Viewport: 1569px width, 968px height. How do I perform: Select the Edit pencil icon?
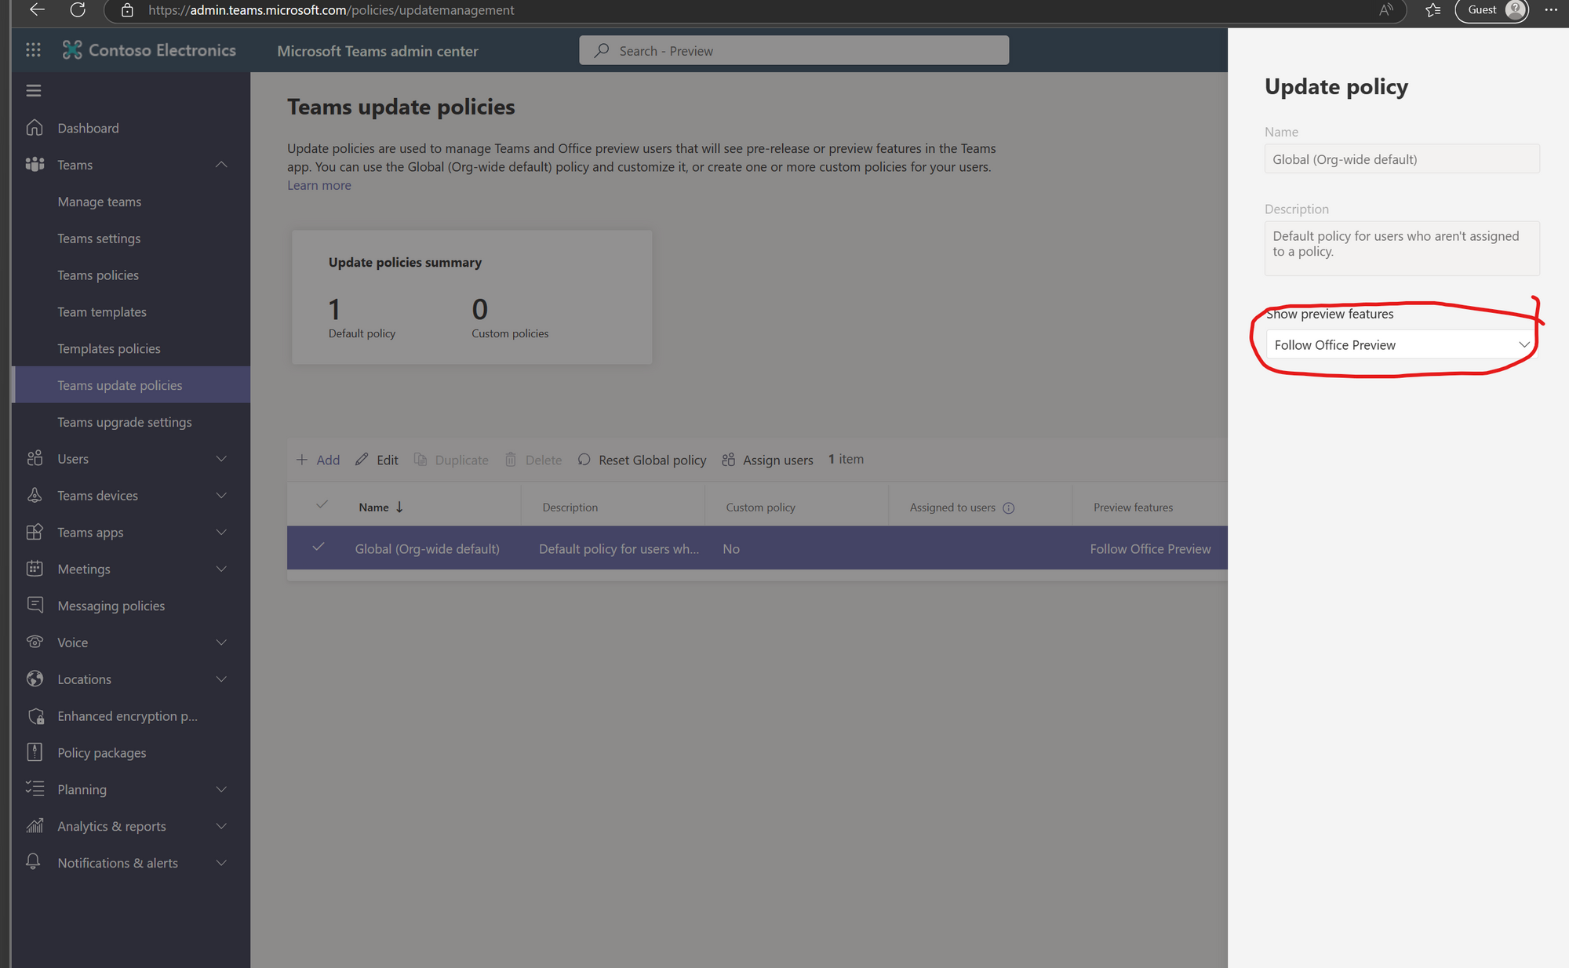[x=363, y=459]
